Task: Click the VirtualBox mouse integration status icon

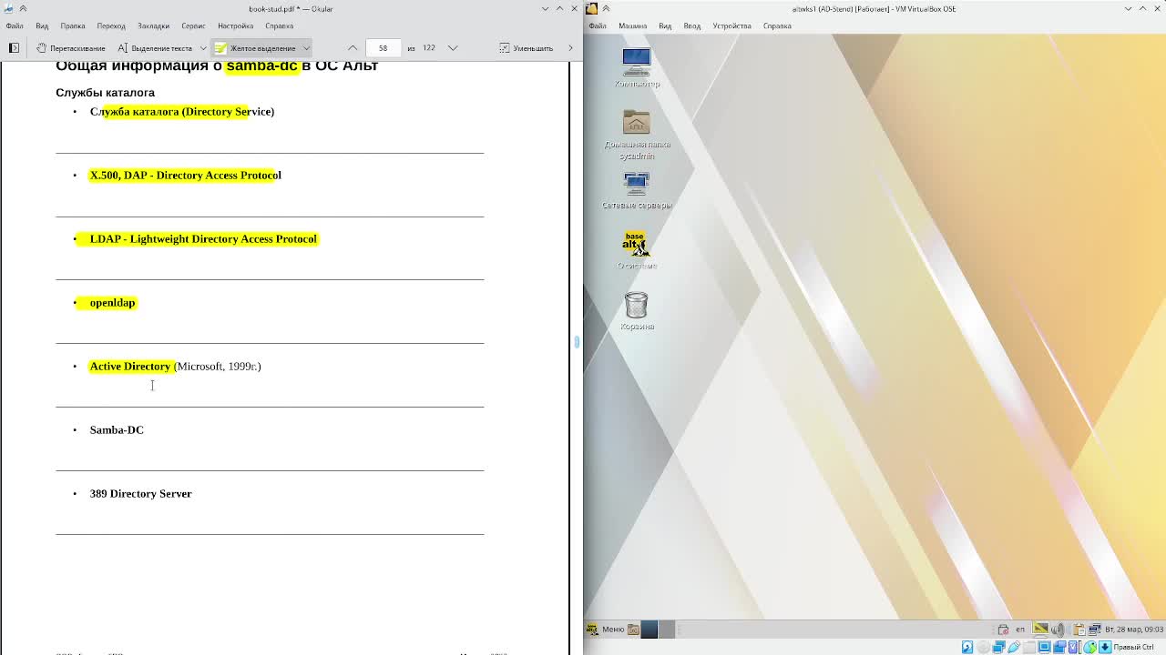Action: click(x=1089, y=647)
